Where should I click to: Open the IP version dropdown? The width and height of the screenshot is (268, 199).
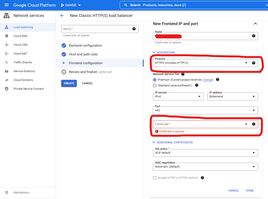[x=178, y=96]
